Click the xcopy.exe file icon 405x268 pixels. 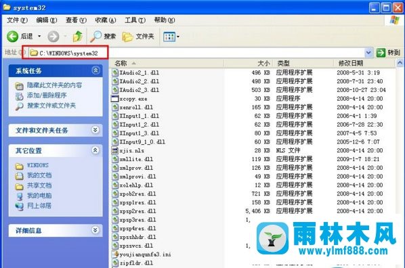click(114, 99)
